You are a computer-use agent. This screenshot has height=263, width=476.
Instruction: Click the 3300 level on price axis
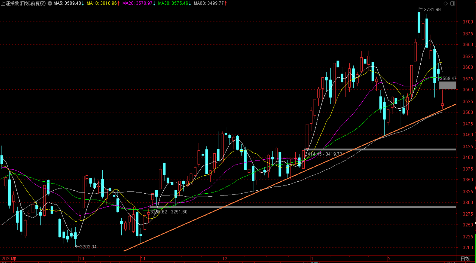pos(468,202)
